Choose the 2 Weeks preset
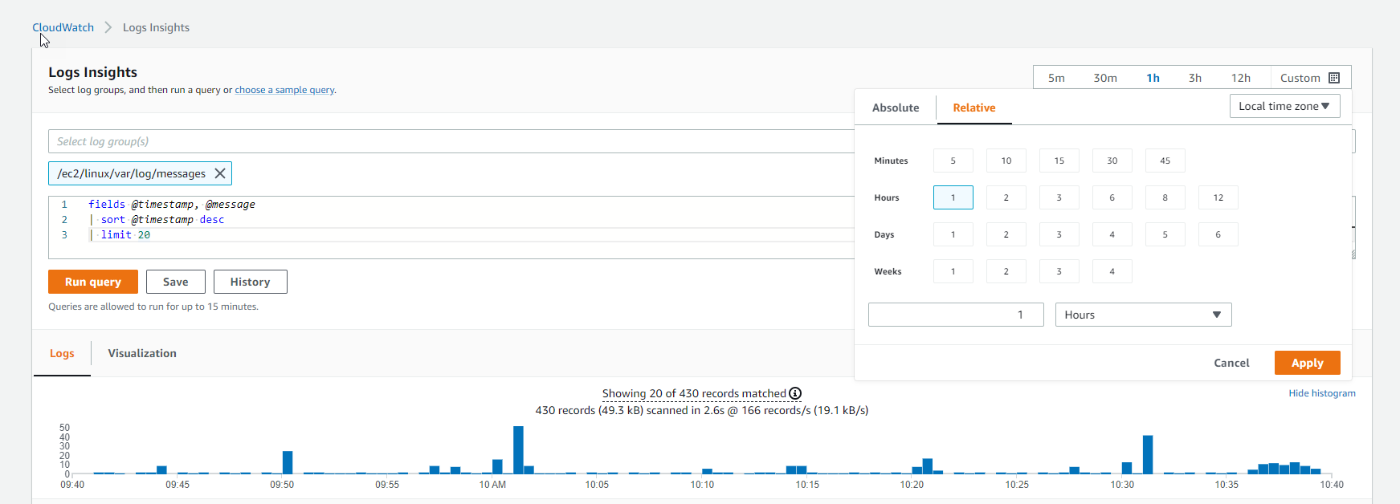The image size is (1400, 504). (1006, 271)
